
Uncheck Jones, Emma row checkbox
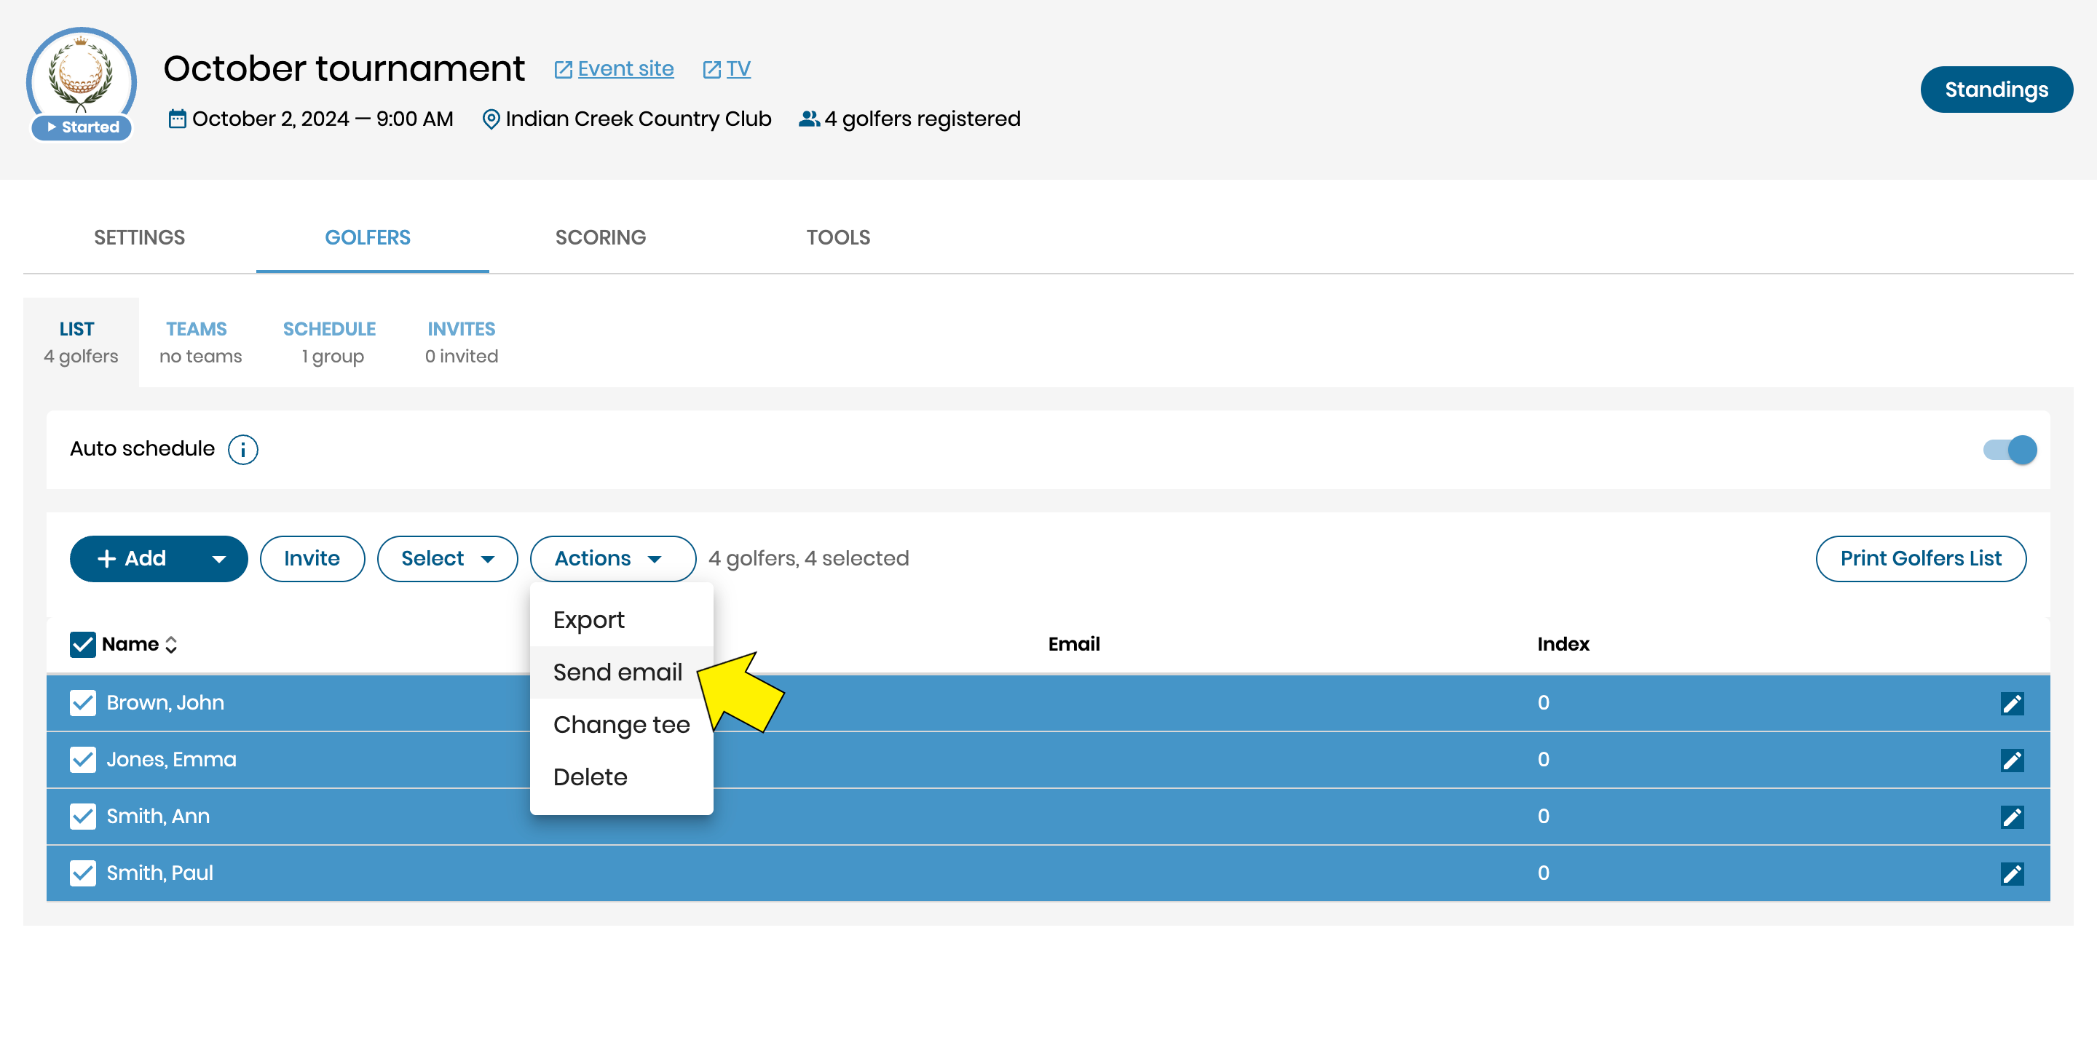tap(82, 760)
